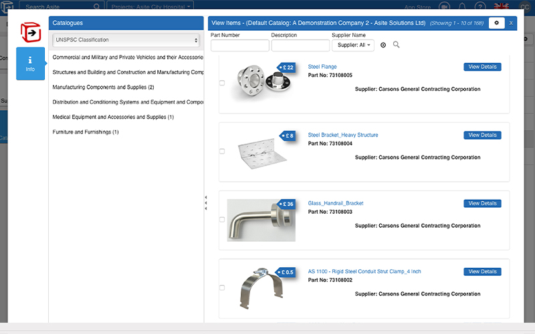Click the Catalogues panel header
The image size is (535, 334).
pyautogui.click(x=126, y=23)
